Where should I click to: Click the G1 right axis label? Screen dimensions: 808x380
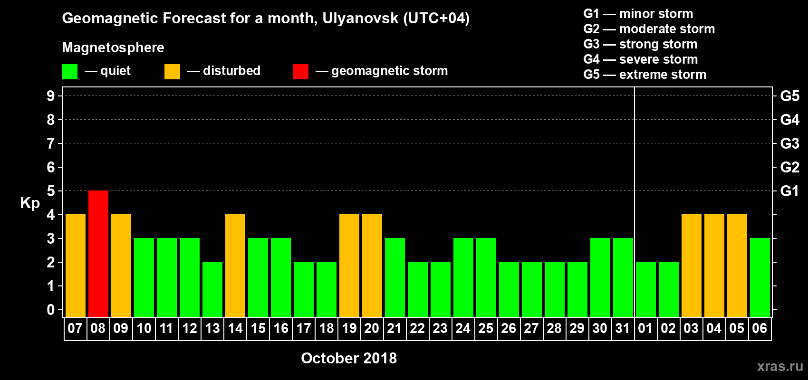pos(789,191)
